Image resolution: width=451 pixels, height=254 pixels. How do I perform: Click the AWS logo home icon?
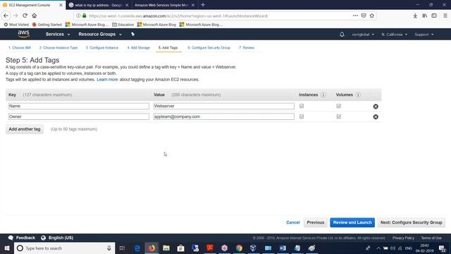coord(23,34)
